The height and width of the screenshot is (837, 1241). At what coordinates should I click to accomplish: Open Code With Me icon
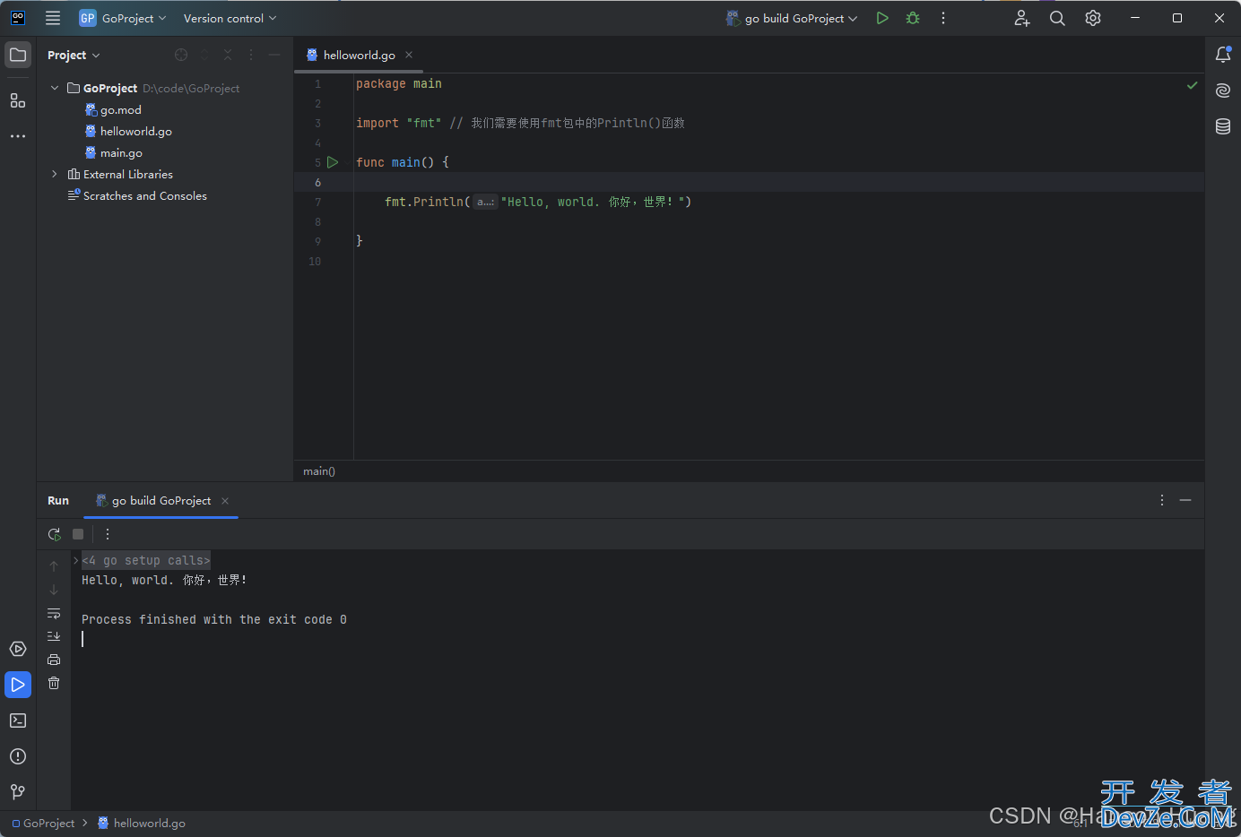pos(1022,18)
